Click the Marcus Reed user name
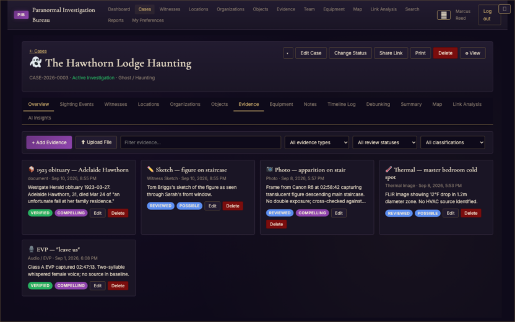This screenshot has width=515, height=322. (x=462, y=15)
